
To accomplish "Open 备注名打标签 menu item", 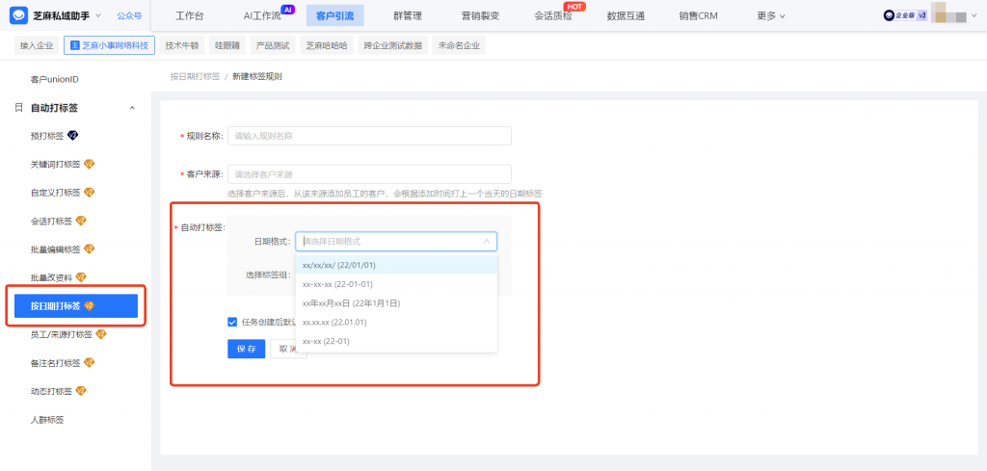I will pos(55,363).
